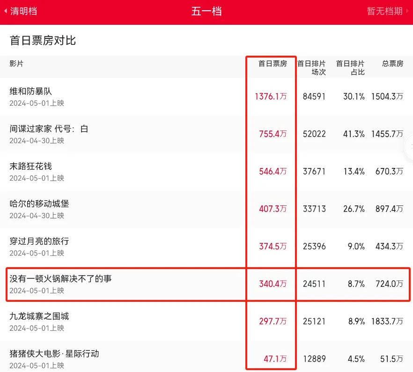Click the 26.7% screening share value
Screen dimensions: 413x372
coord(354,209)
